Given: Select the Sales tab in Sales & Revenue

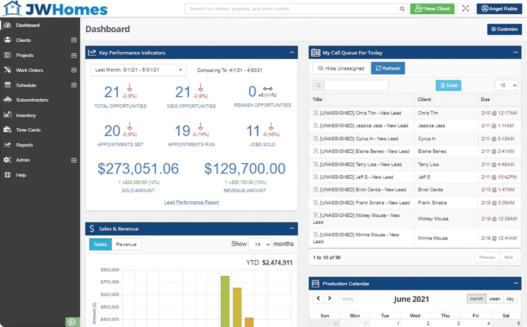Looking at the screenshot, I should pos(100,244).
